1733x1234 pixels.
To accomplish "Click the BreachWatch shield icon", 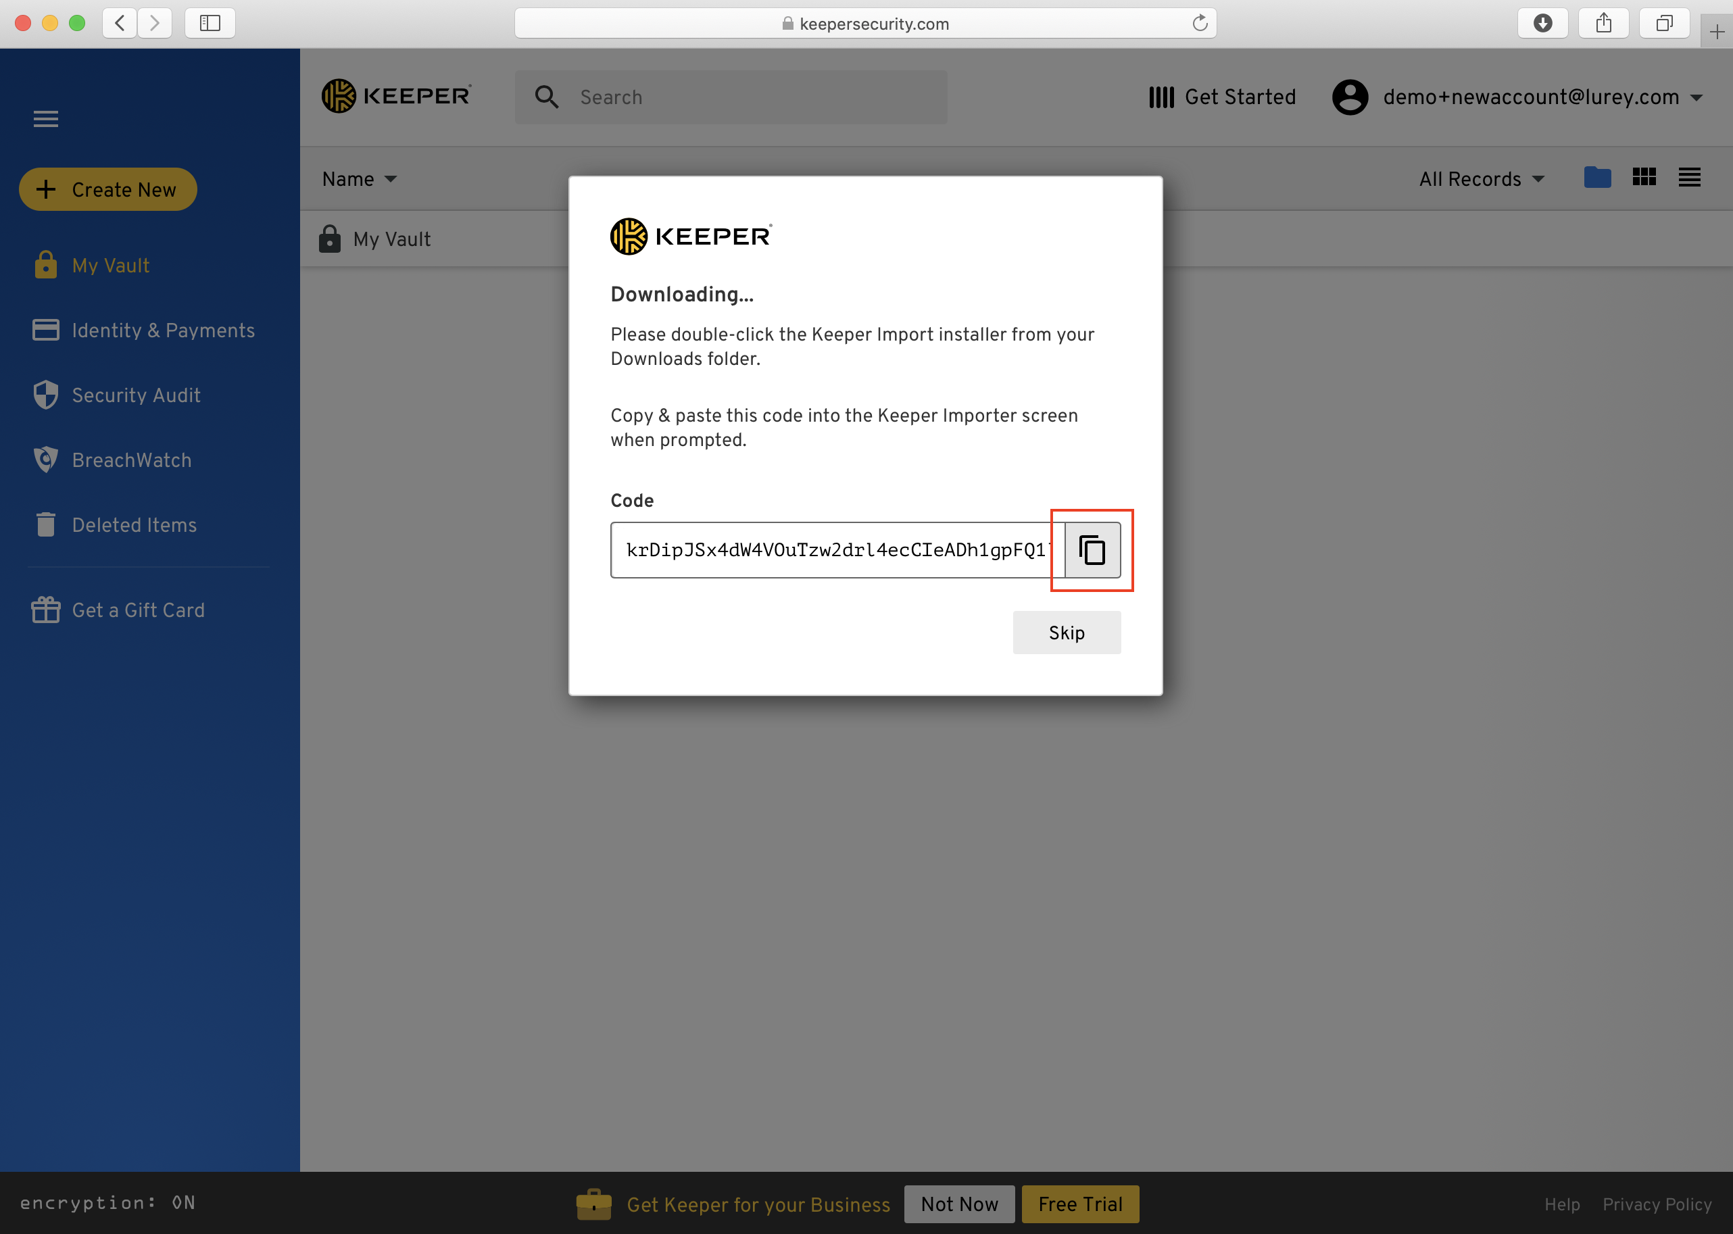I will pos(45,459).
